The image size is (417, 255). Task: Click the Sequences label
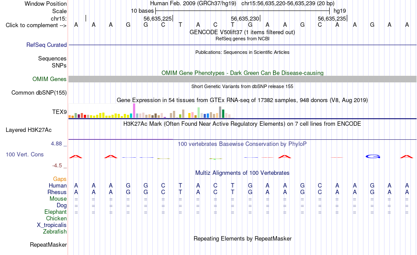(52, 58)
